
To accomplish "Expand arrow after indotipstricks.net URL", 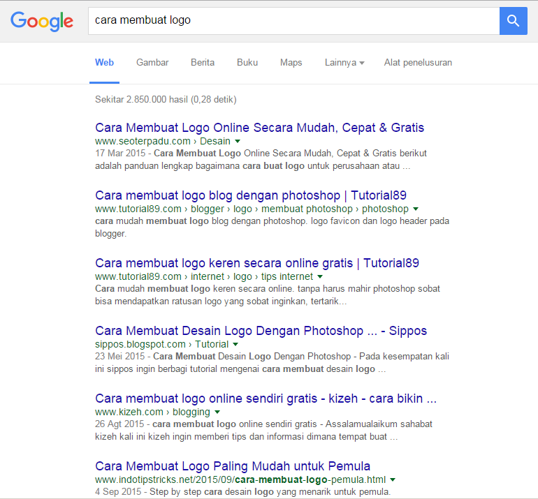I will (x=393, y=480).
